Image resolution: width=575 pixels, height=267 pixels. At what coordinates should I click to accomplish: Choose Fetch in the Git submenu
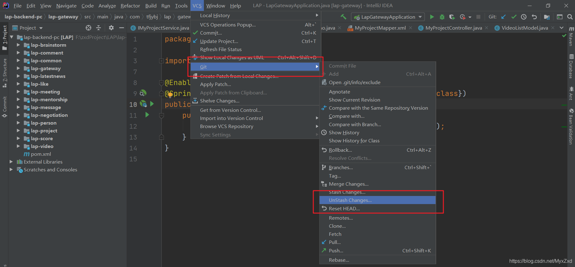point(377,234)
